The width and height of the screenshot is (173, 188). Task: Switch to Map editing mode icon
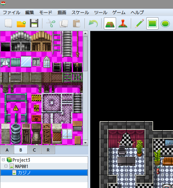pyautogui.click(x=110, y=23)
